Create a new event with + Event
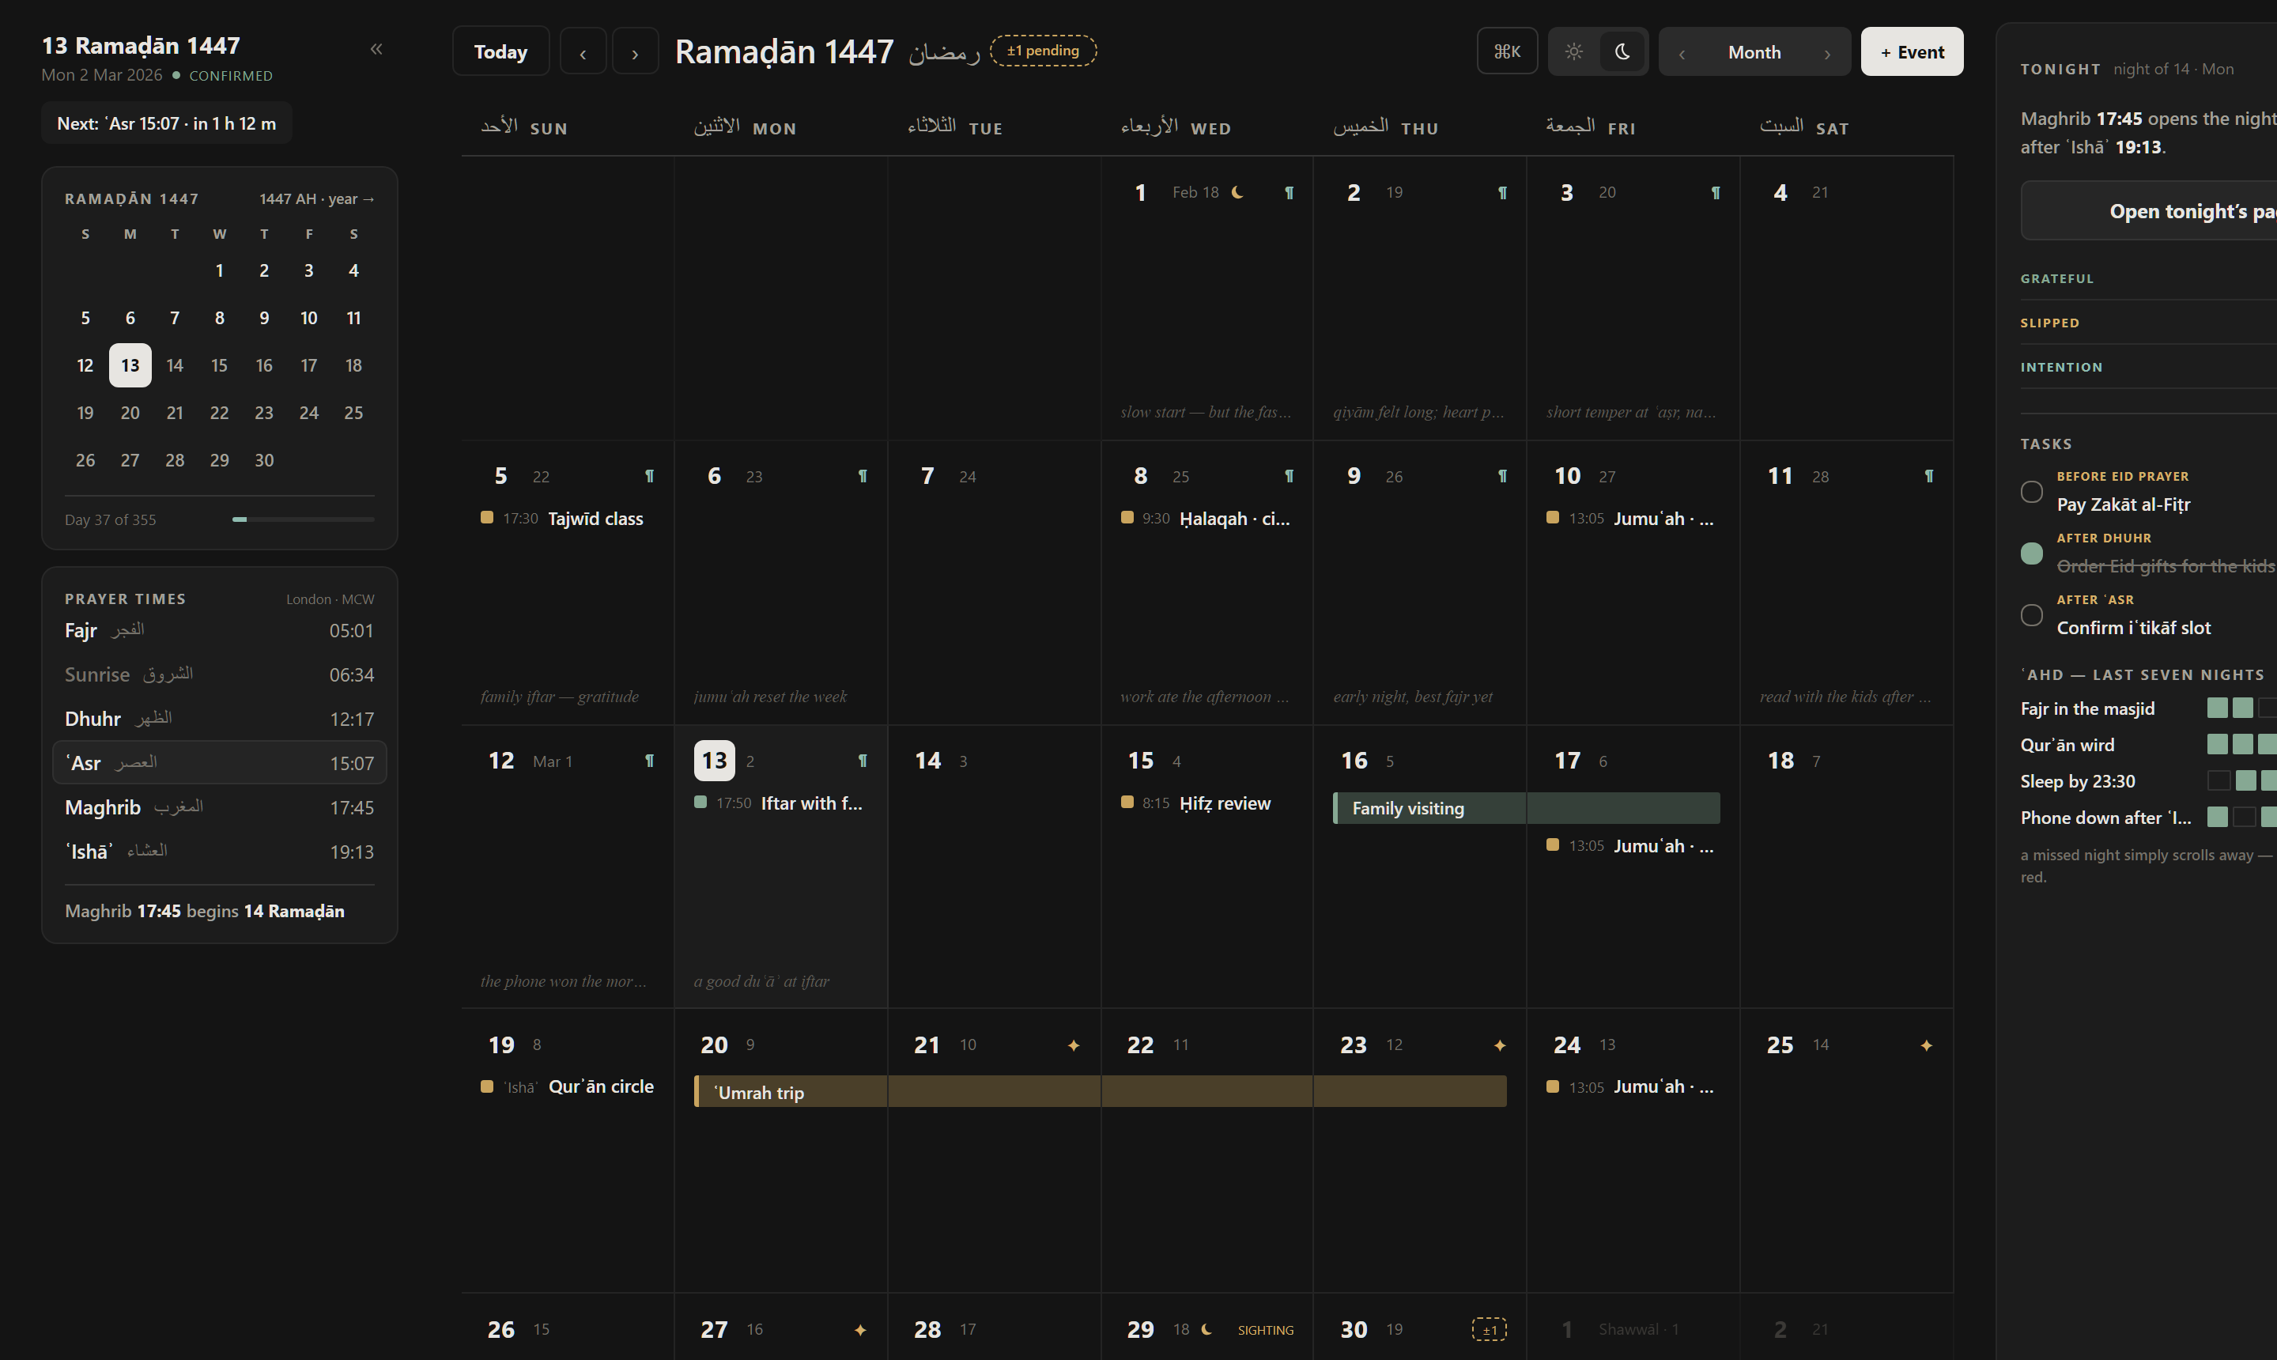2277x1360 pixels. [x=1912, y=51]
